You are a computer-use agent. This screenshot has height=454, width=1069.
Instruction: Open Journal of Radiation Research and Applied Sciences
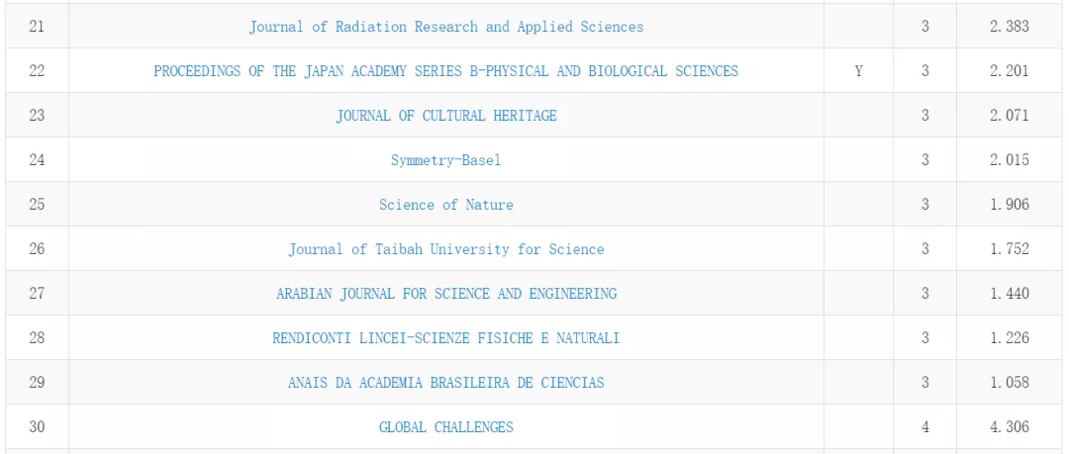click(445, 27)
